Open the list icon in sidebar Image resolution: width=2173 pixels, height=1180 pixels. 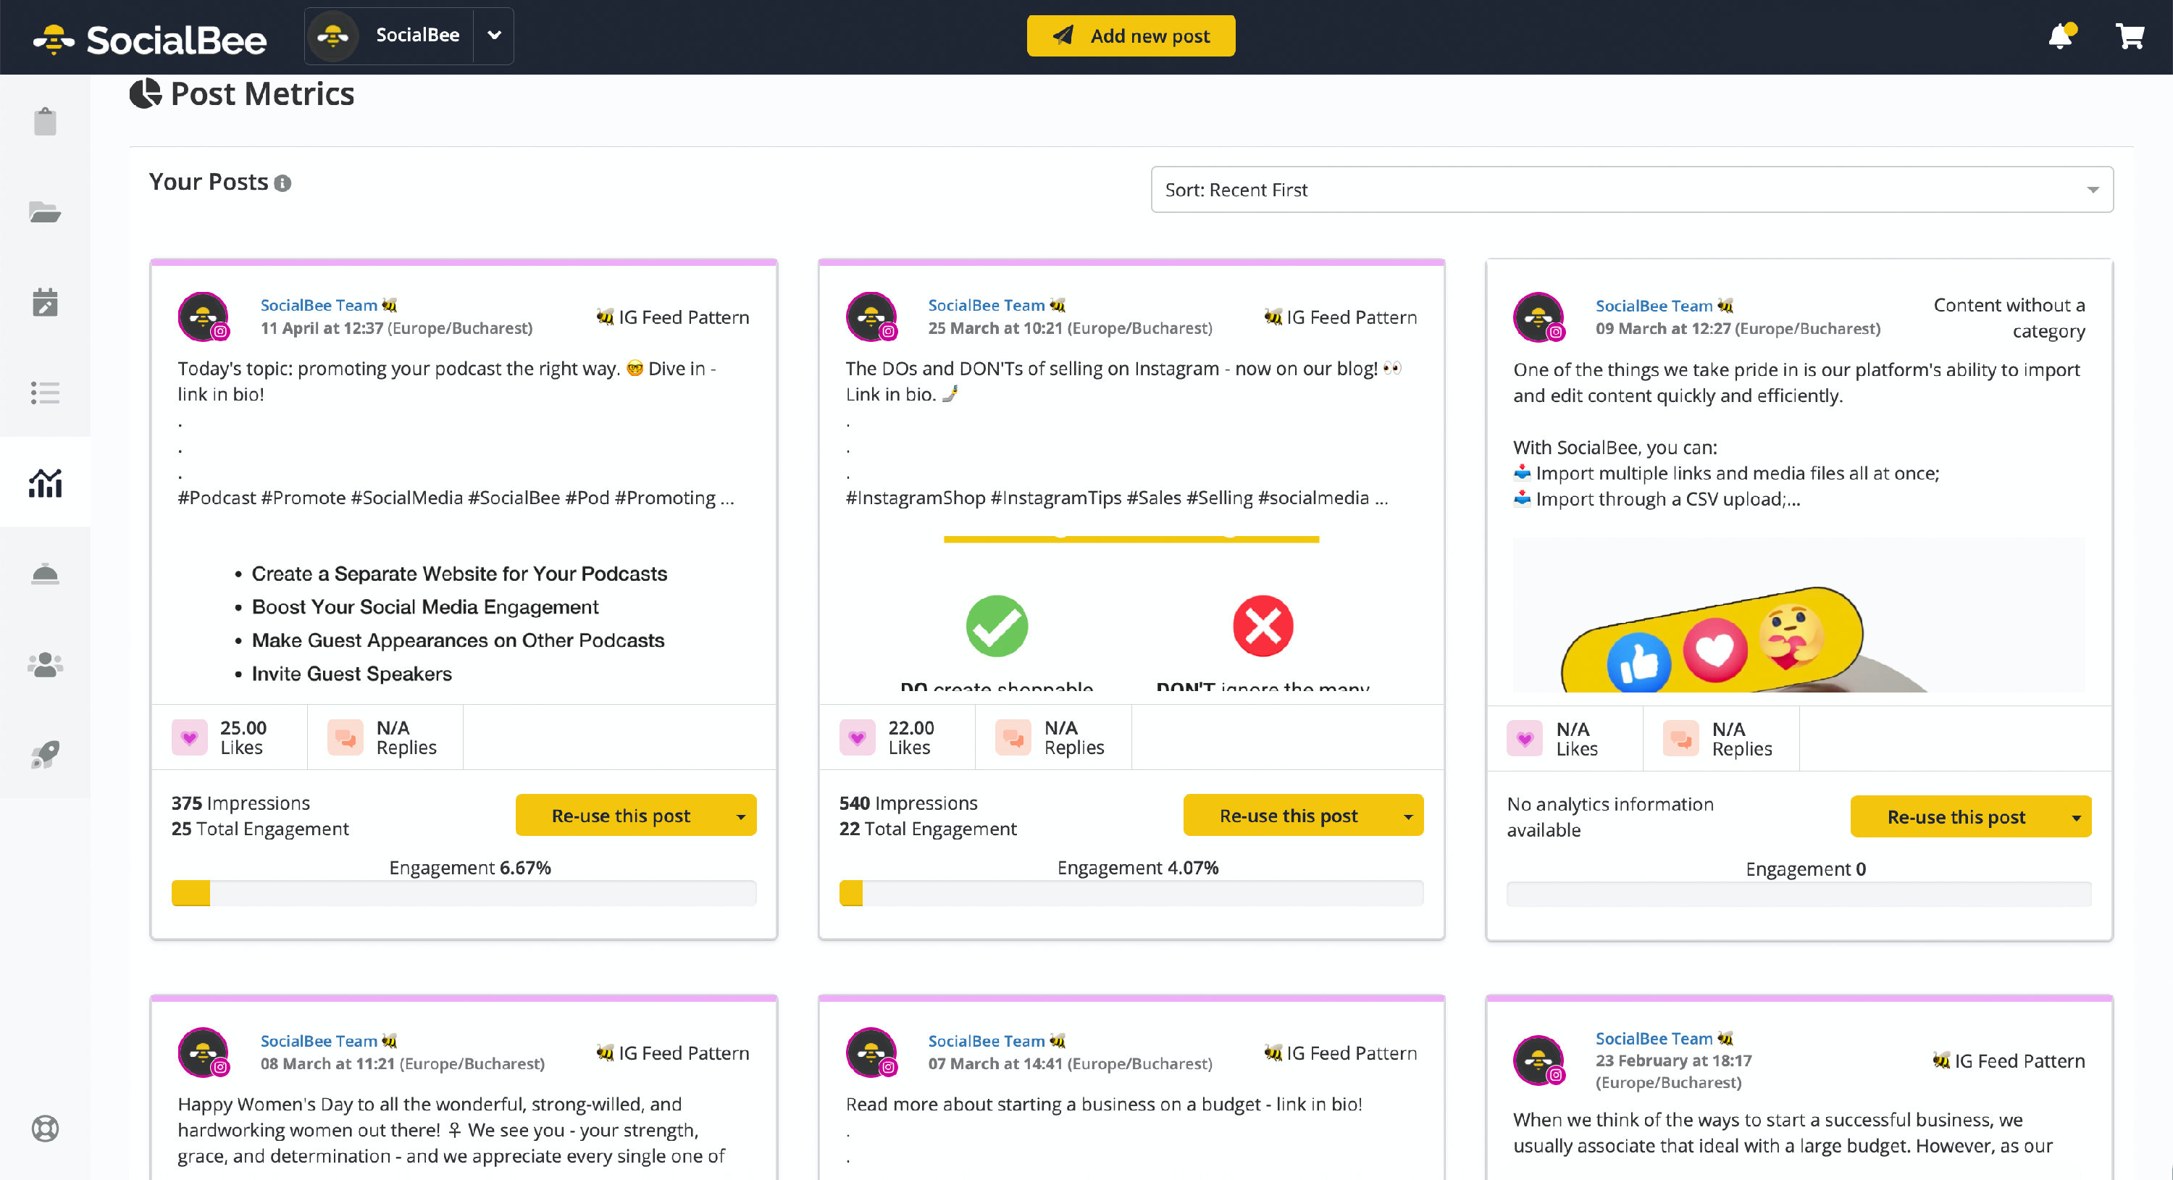pos(45,392)
